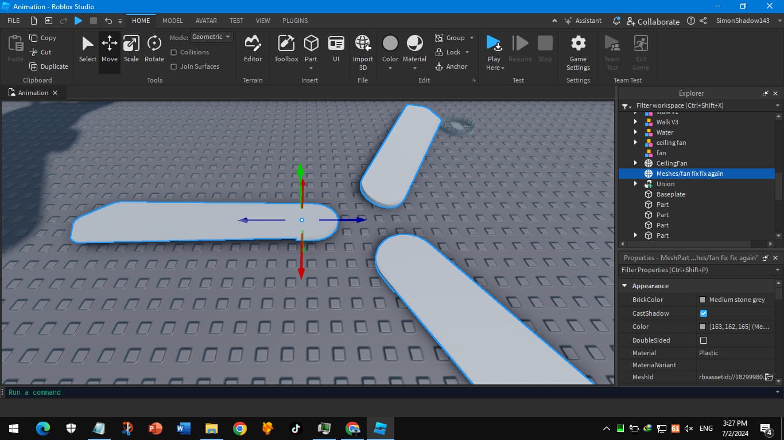Expand the ceiling fan model
Viewport: 784px width, 440px height.
635,143
